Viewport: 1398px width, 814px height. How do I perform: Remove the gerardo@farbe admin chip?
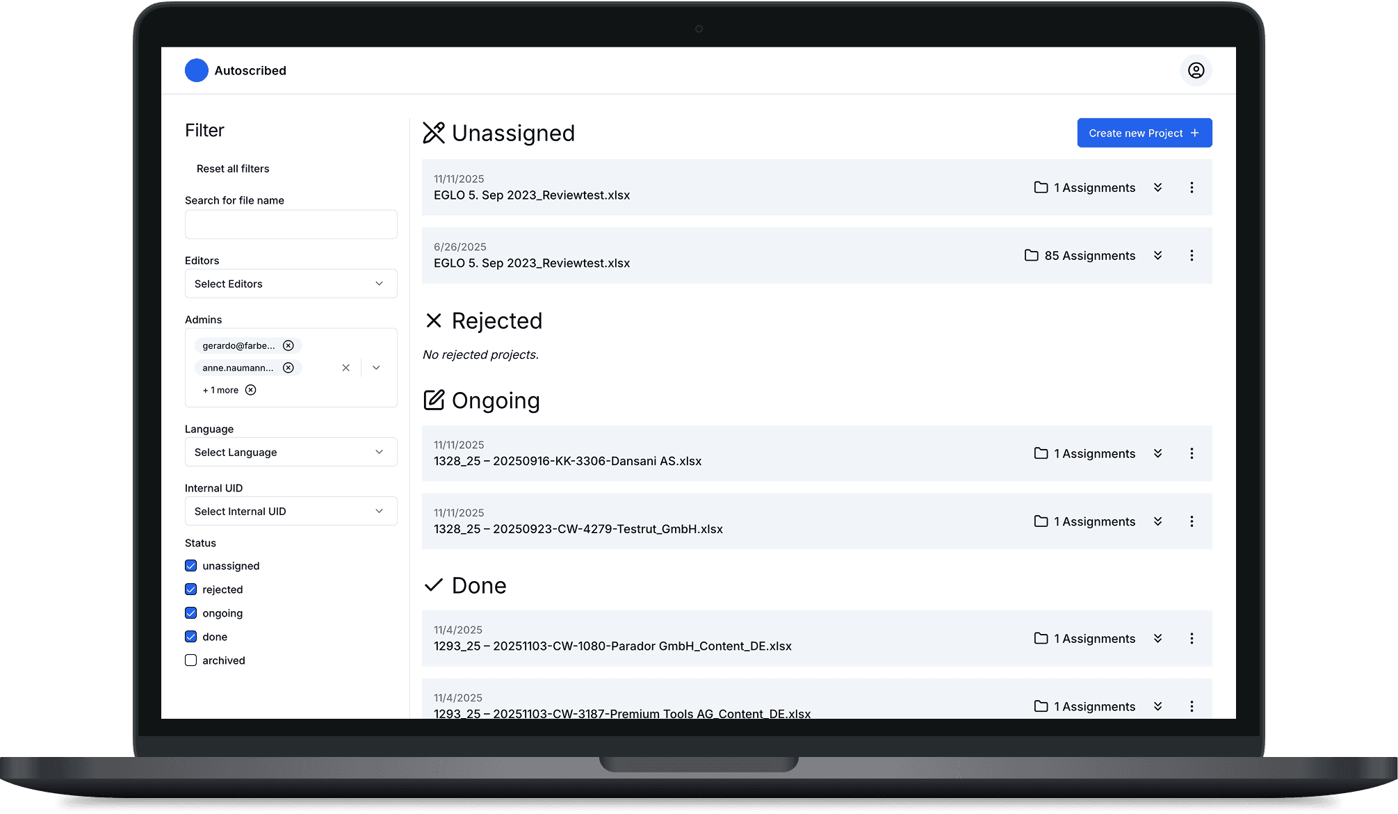[x=288, y=345]
